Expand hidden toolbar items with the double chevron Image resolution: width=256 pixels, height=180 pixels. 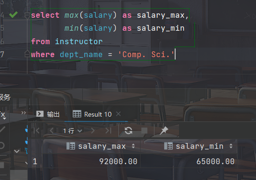[x=24, y=113]
